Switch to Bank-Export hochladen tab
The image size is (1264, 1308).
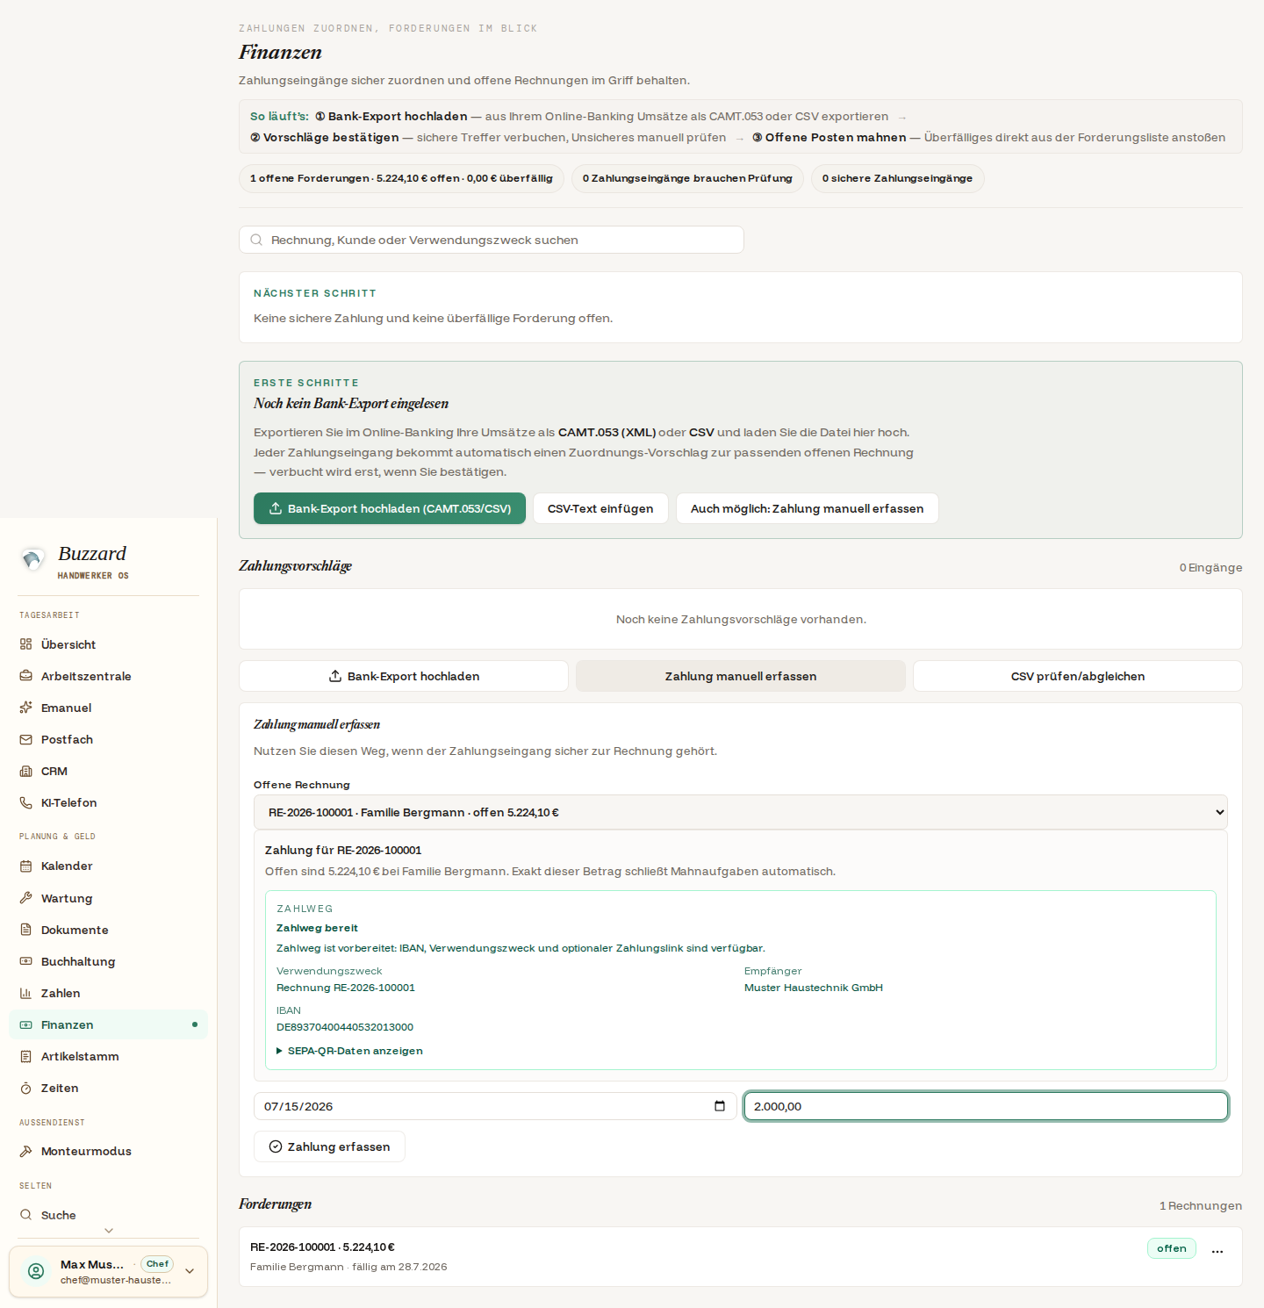point(404,676)
